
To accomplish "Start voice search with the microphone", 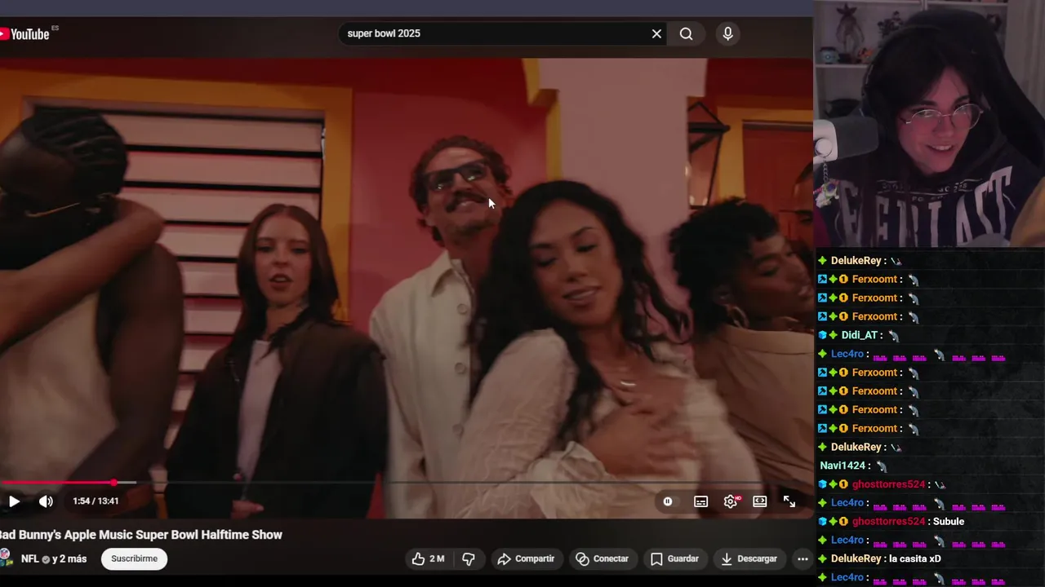I will [x=727, y=33].
